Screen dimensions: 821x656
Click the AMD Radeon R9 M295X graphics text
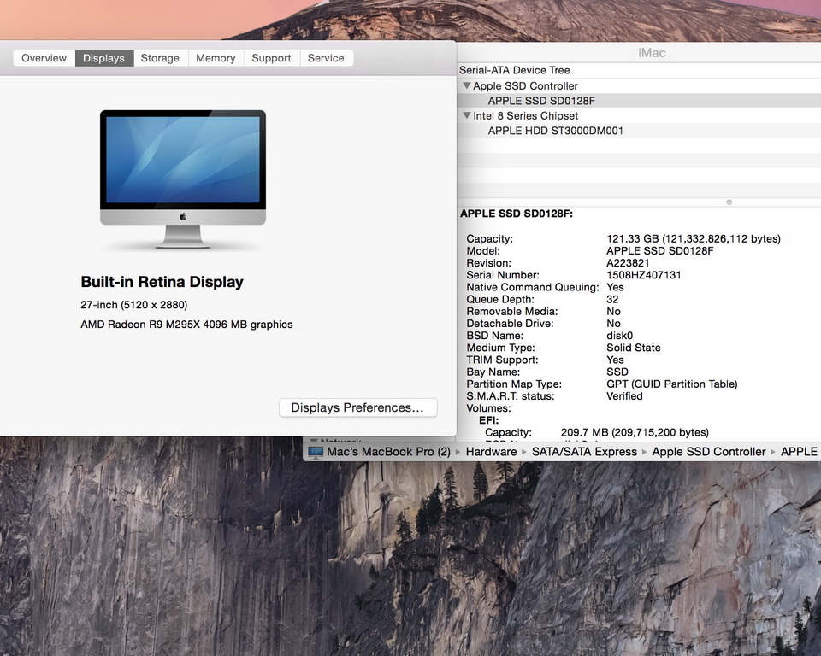pos(186,325)
